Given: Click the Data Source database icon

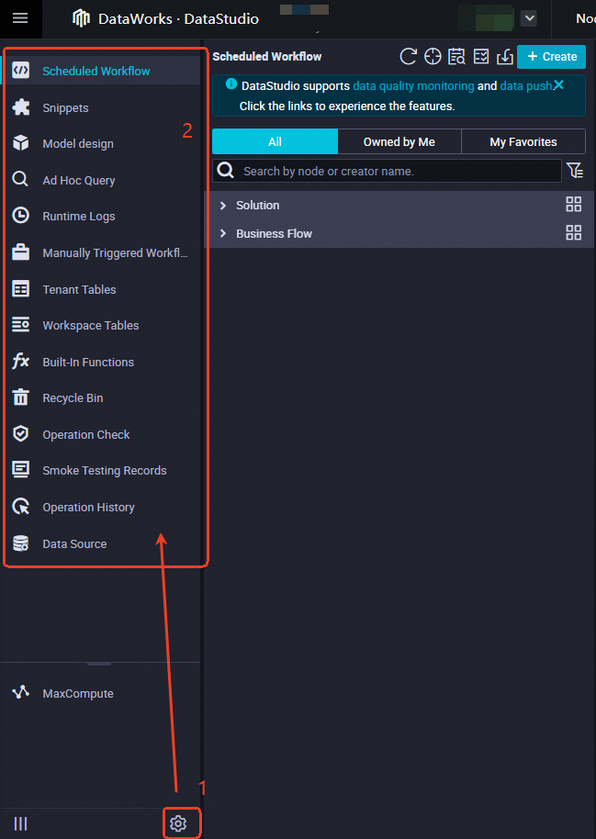Looking at the screenshot, I should tap(21, 543).
